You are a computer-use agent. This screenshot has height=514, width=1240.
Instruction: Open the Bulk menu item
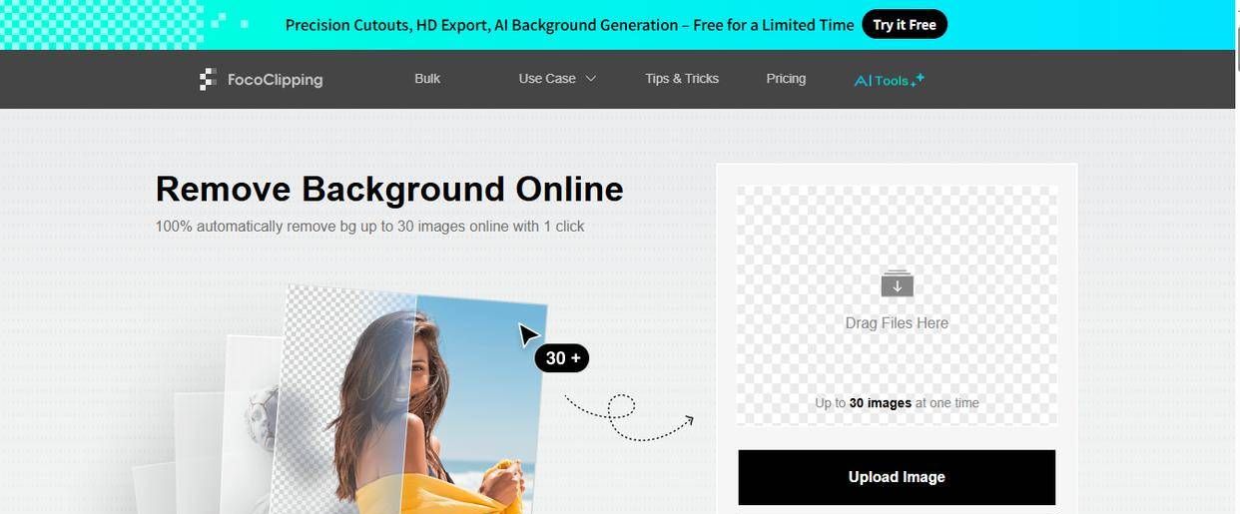[x=427, y=79]
